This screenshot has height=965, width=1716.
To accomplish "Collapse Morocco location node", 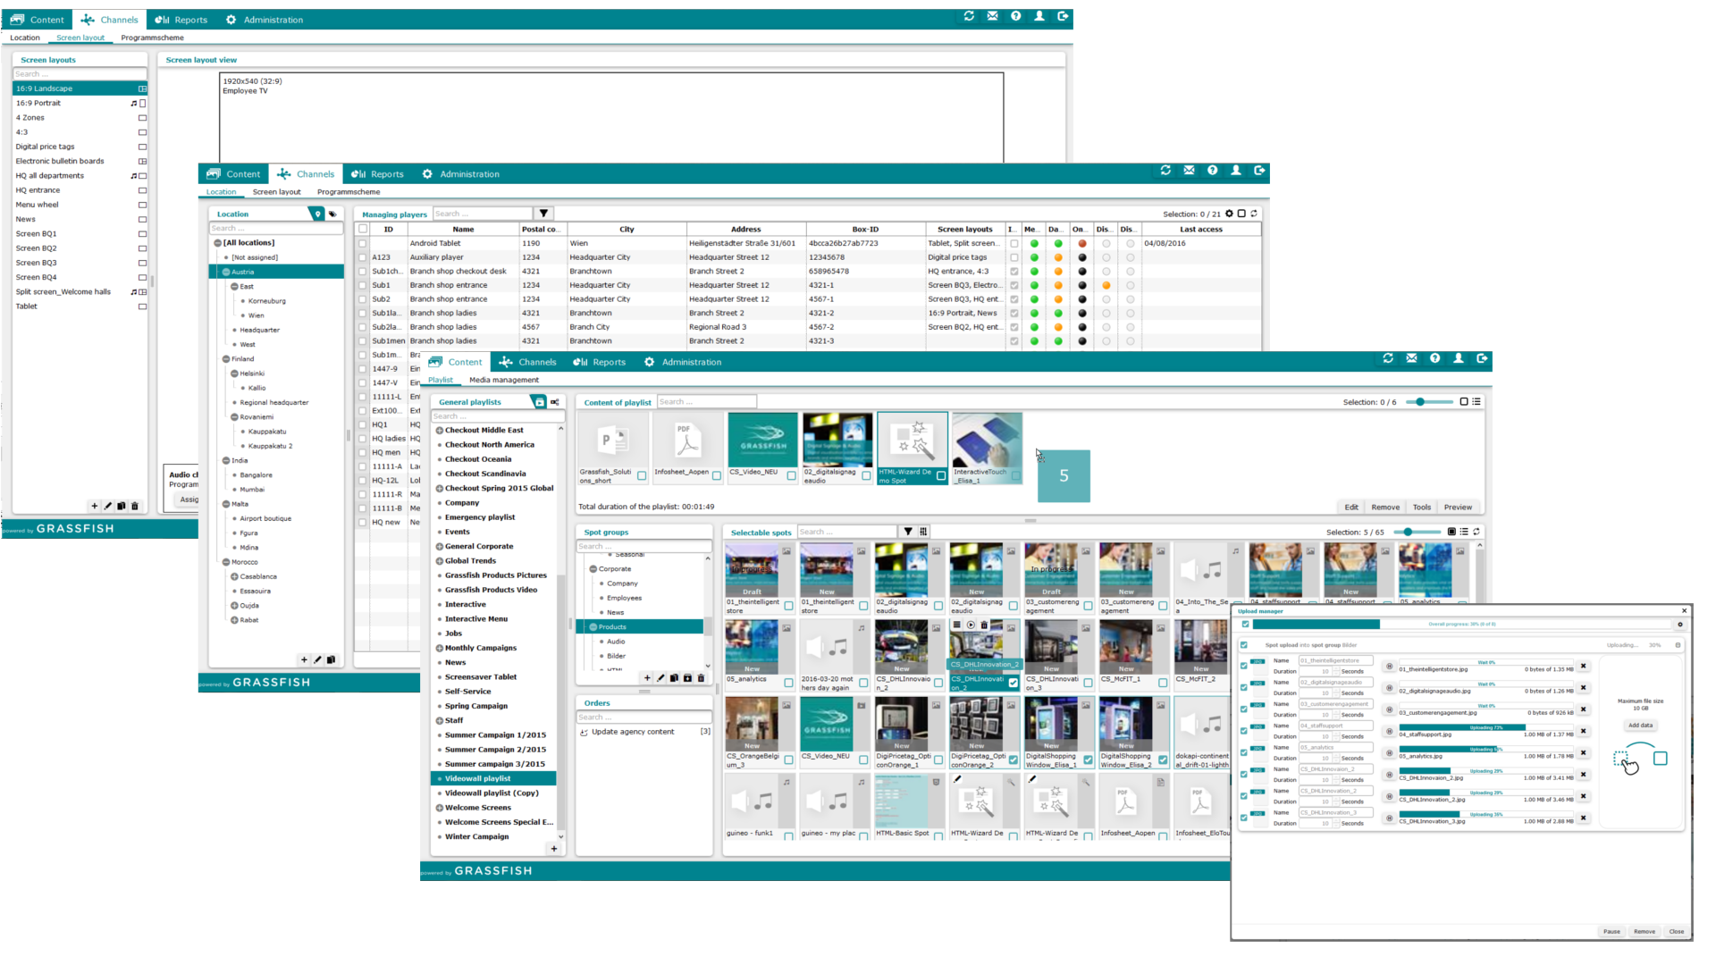I will (x=226, y=562).
